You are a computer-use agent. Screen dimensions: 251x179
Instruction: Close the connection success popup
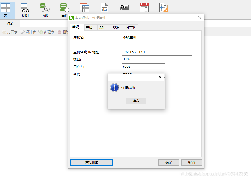point(160,77)
